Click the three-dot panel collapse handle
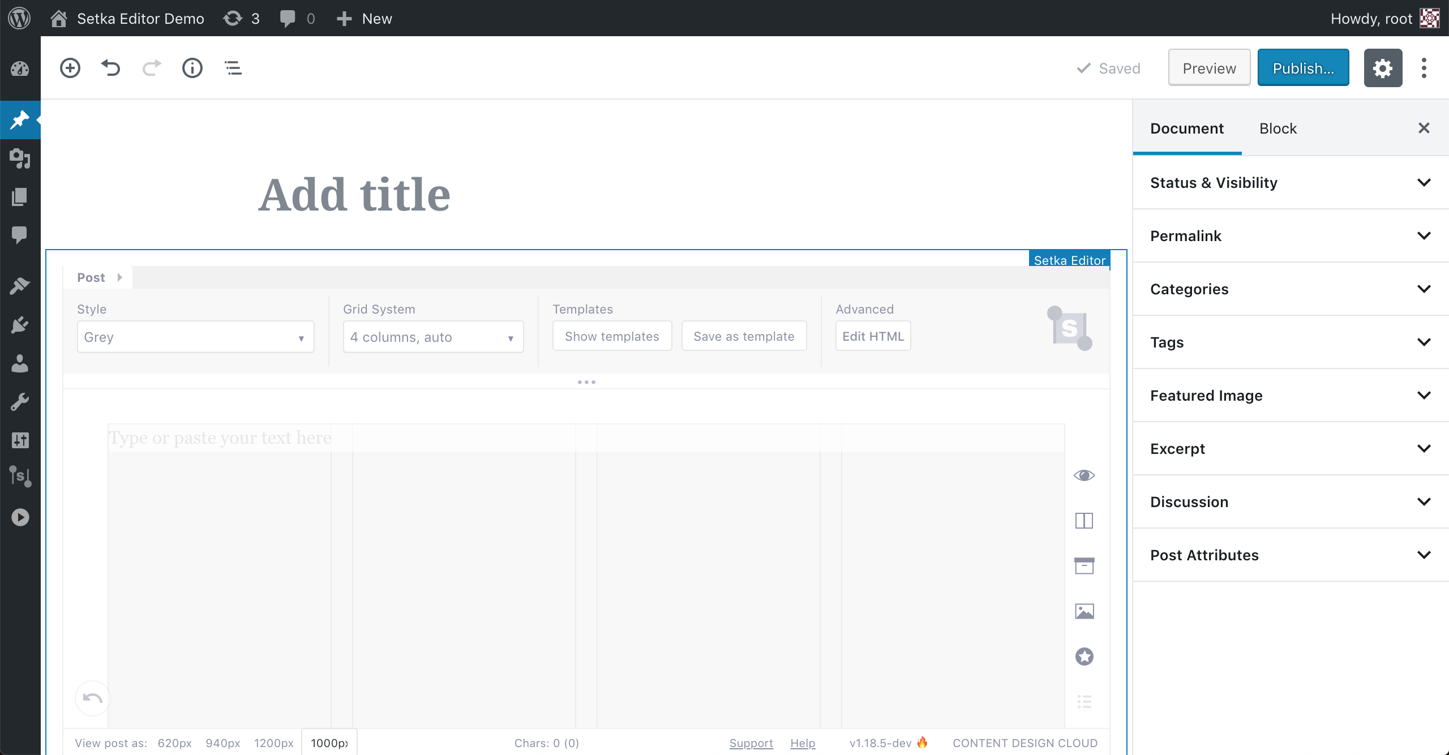 (586, 382)
